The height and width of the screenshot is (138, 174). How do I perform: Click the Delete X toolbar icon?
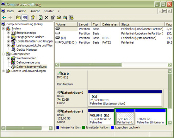point(47,17)
